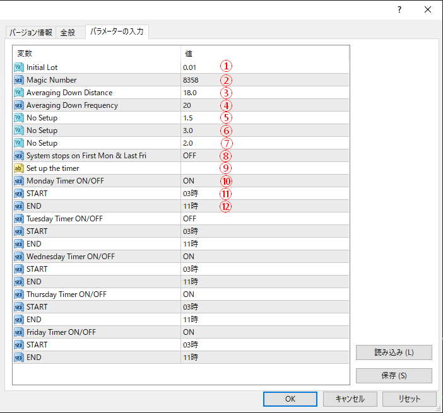Click the Monday Timer ON/OFF icon
443x413 pixels.
pyautogui.click(x=18, y=181)
